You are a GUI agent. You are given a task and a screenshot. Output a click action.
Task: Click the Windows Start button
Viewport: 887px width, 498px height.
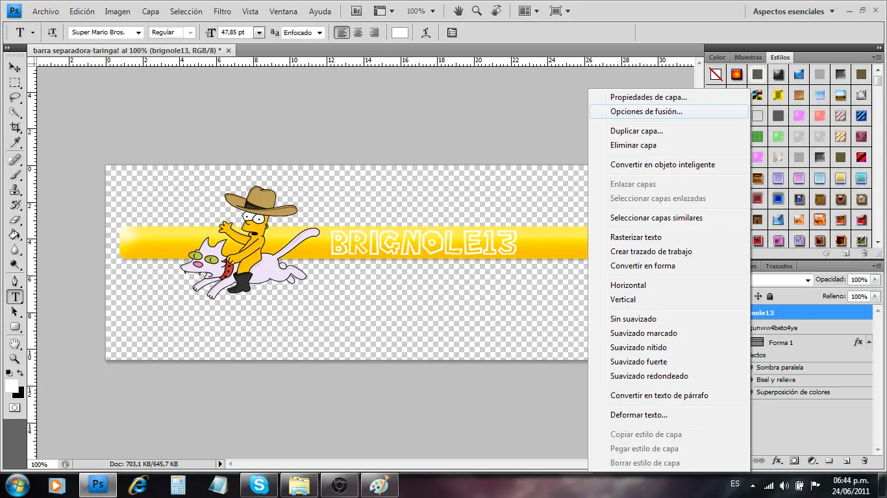(x=16, y=485)
